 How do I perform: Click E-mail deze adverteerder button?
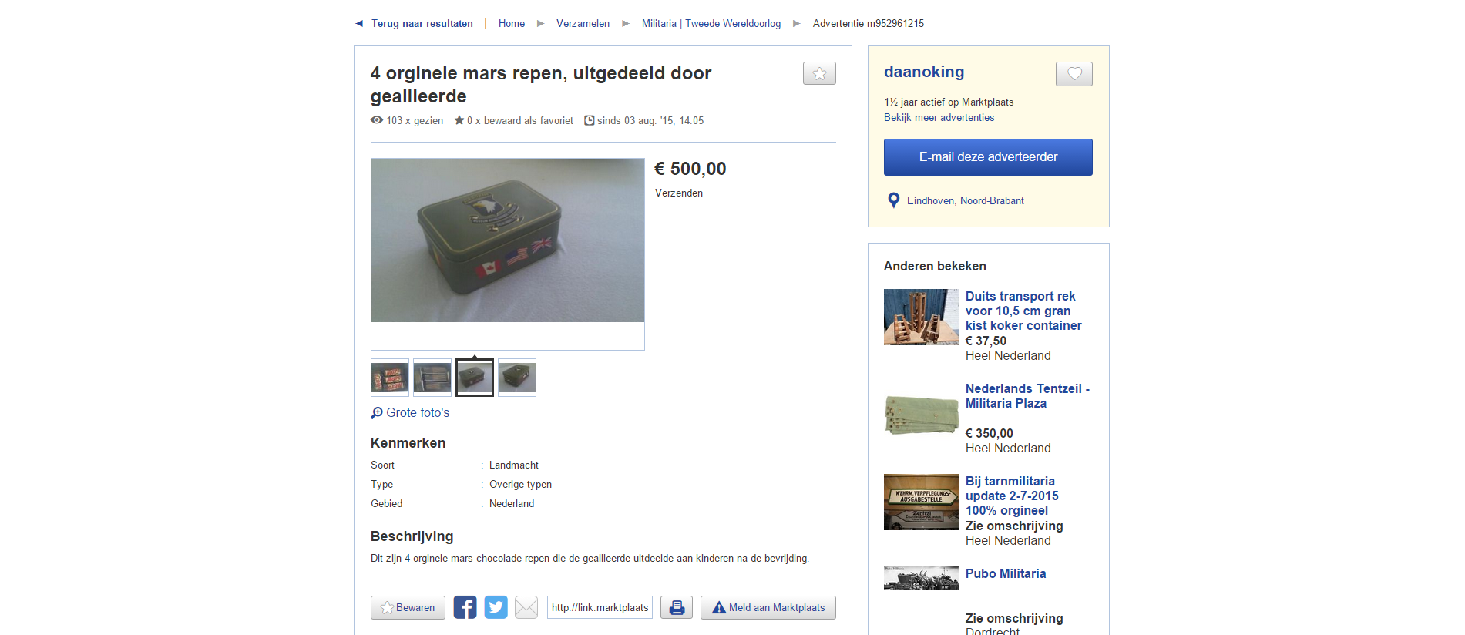click(988, 157)
